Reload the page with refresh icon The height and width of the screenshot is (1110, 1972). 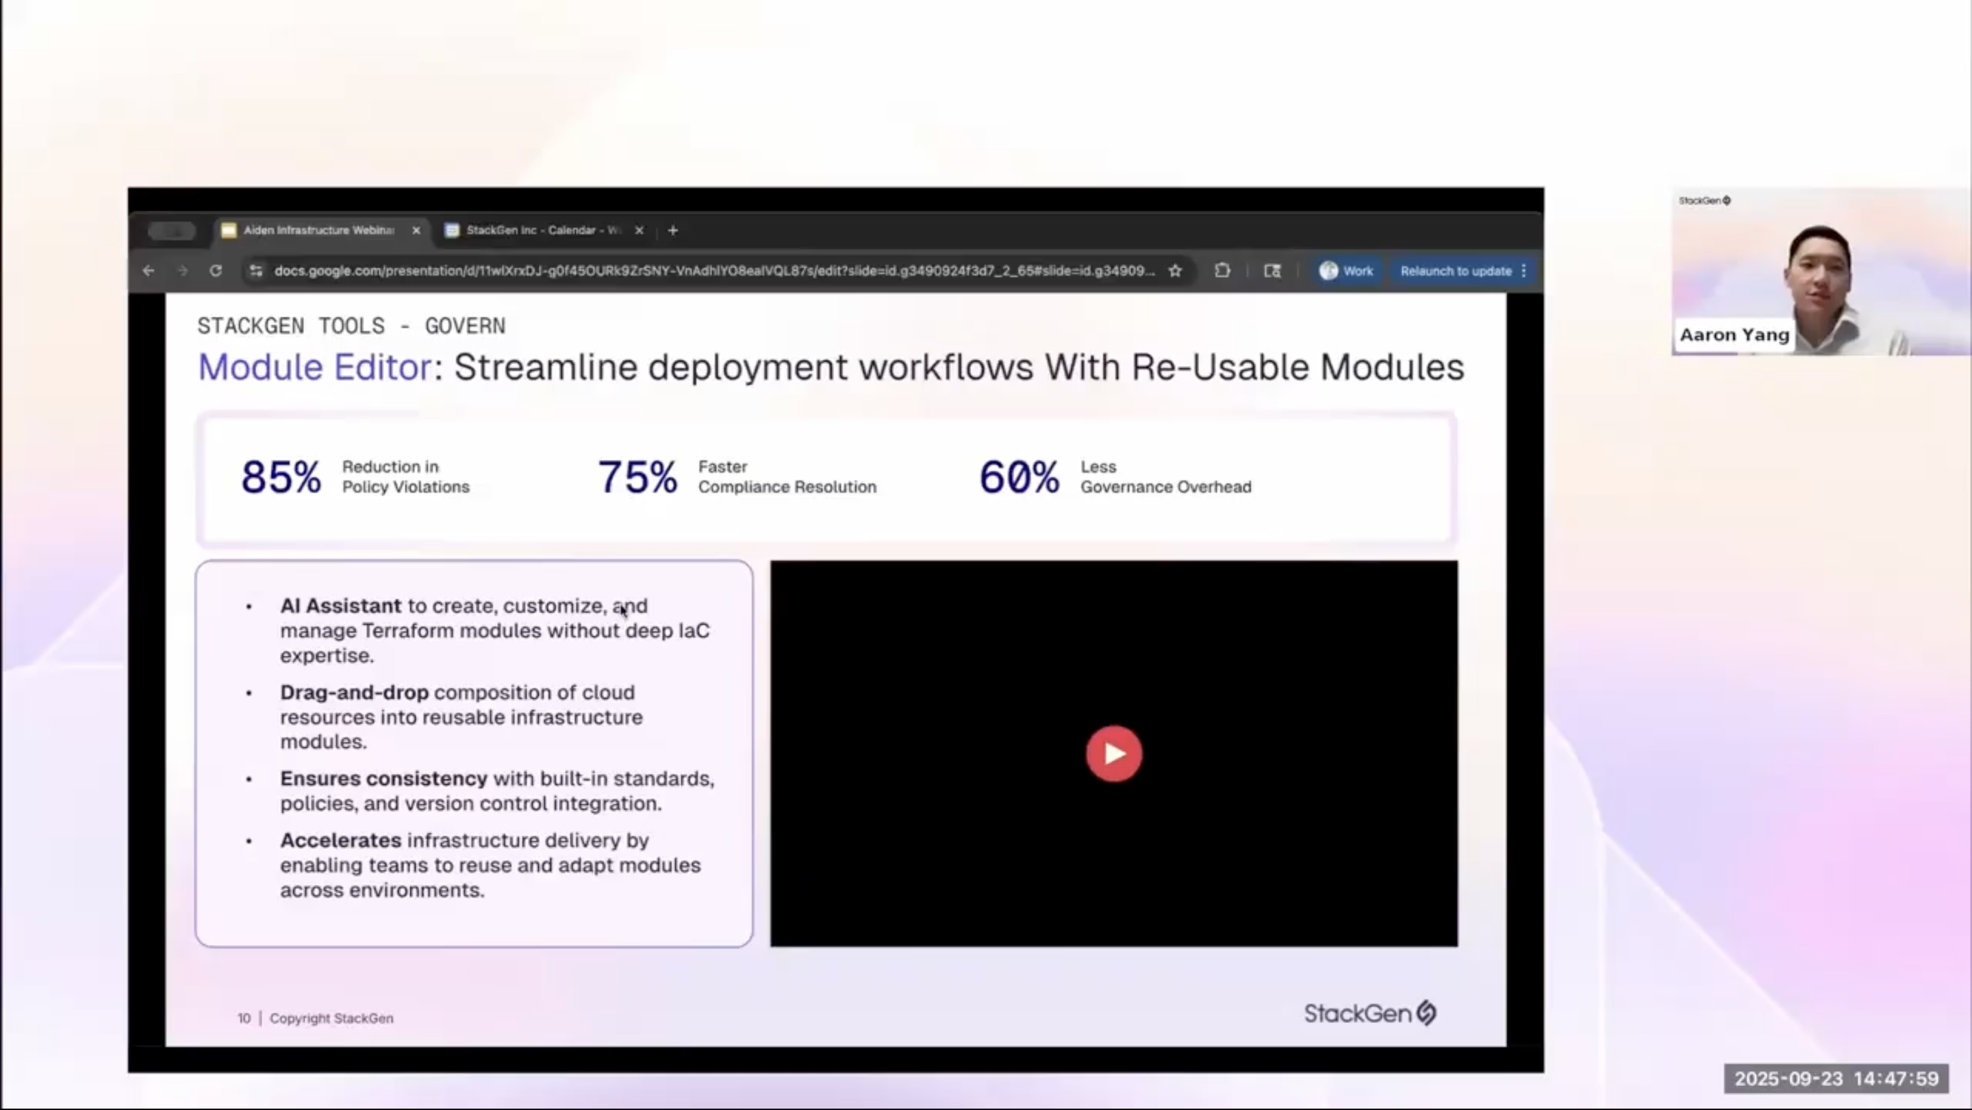tap(216, 271)
